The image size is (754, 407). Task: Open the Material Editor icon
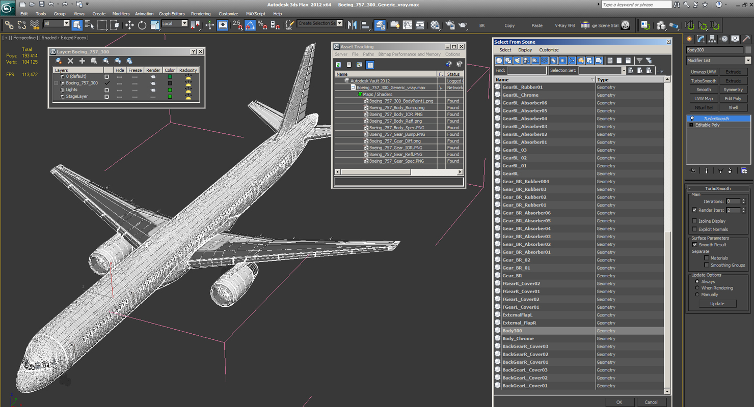(x=435, y=24)
